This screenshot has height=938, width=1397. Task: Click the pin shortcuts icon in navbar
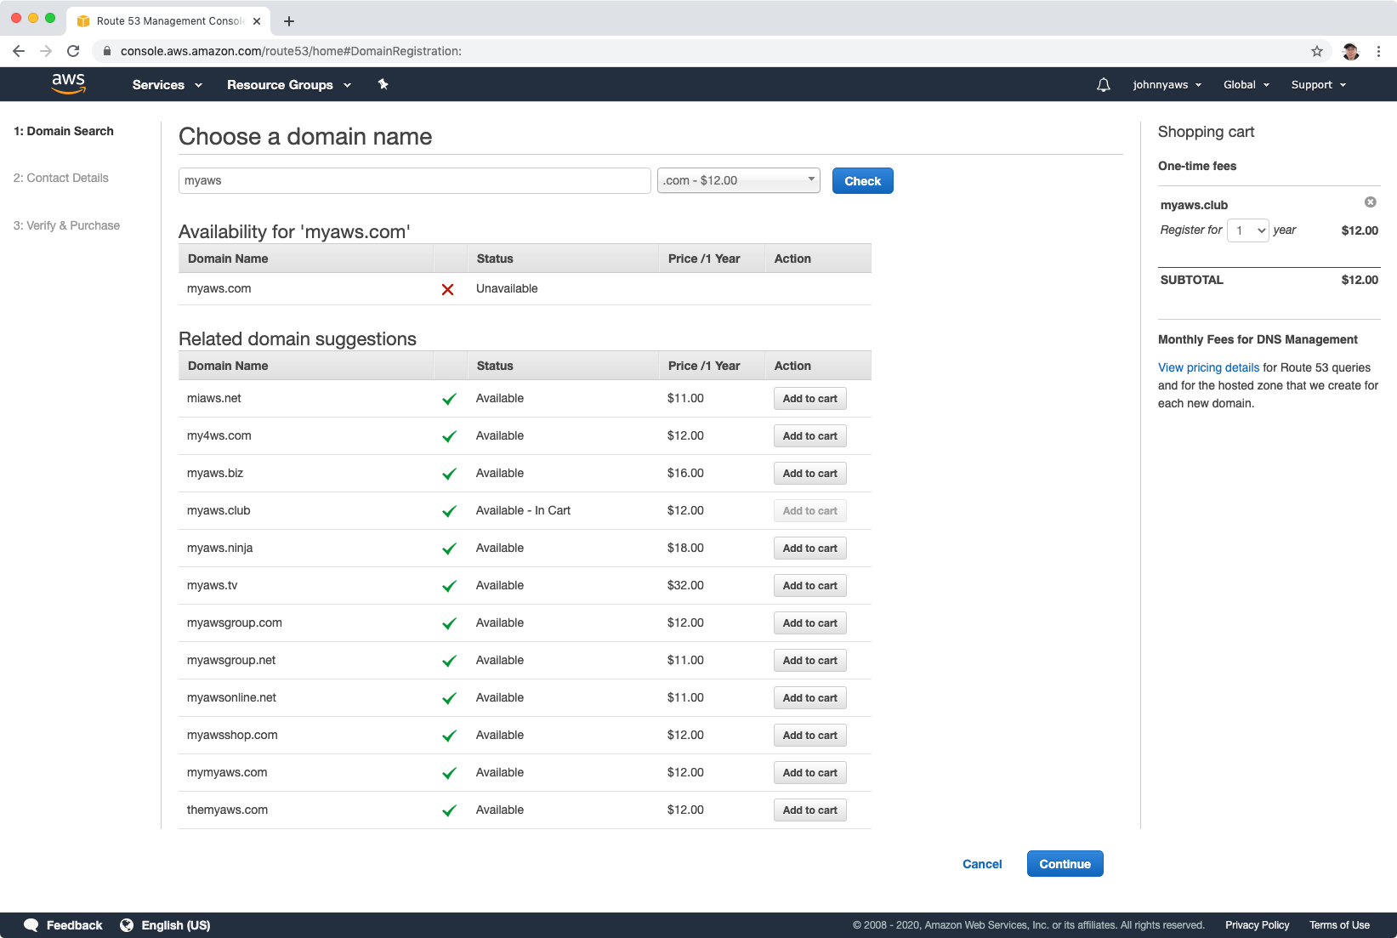(x=383, y=84)
